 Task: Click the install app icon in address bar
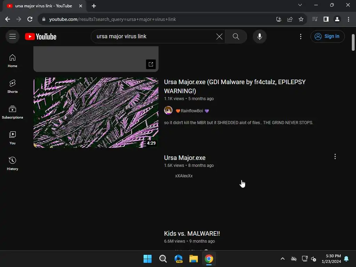pos(278,19)
